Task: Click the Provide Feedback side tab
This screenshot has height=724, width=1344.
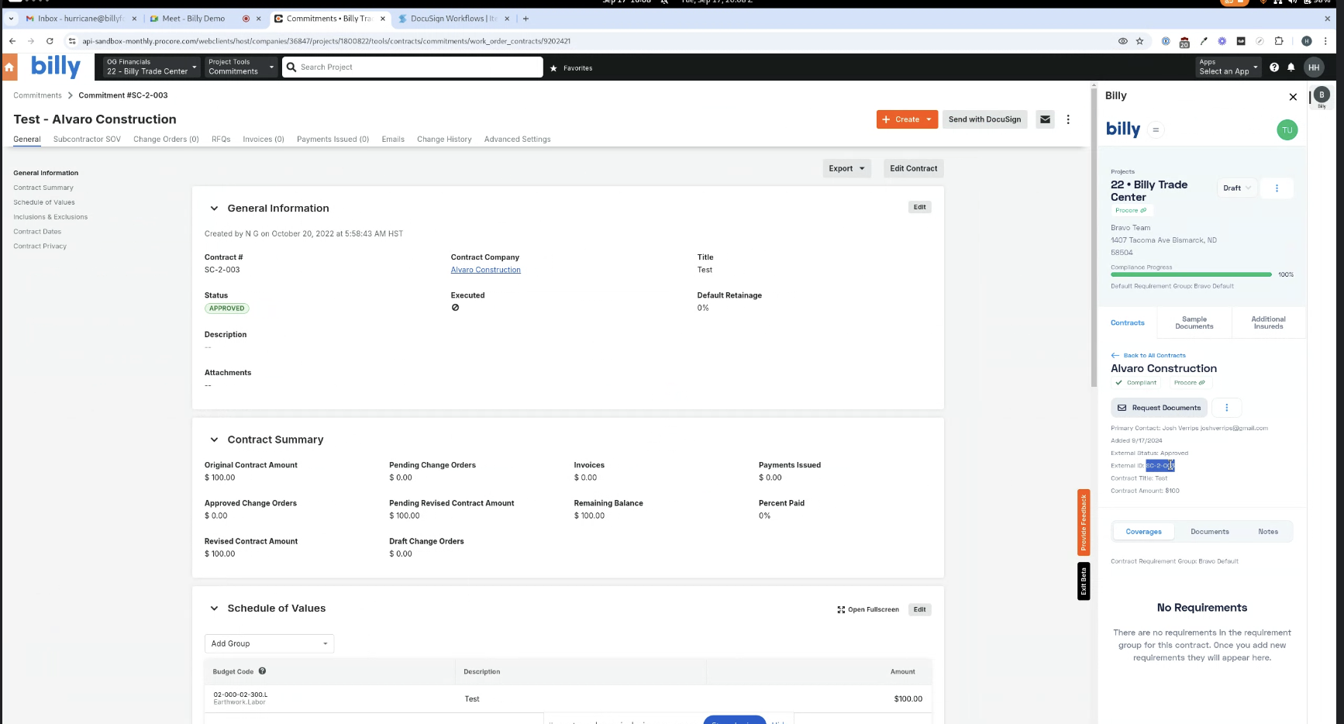Action: click(1084, 522)
